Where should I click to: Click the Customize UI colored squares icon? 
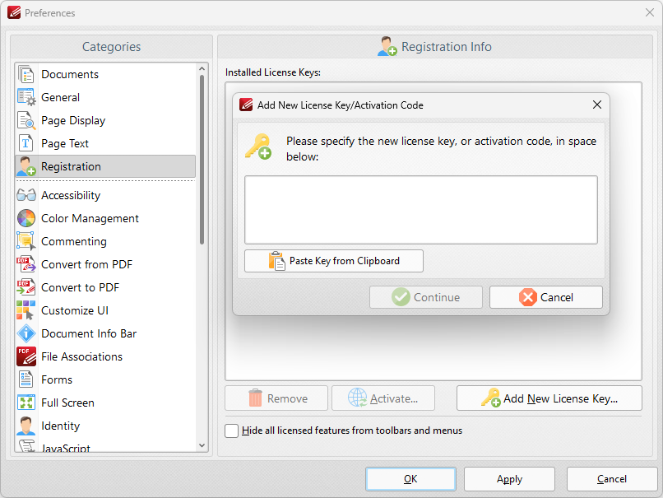tap(26, 310)
